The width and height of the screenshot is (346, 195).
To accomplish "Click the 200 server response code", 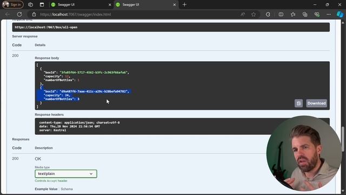I will click(x=15, y=56).
